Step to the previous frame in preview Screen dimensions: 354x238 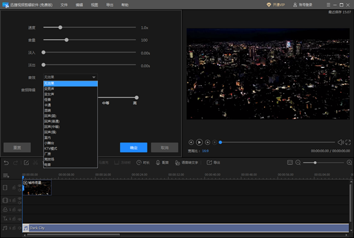click(x=191, y=142)
